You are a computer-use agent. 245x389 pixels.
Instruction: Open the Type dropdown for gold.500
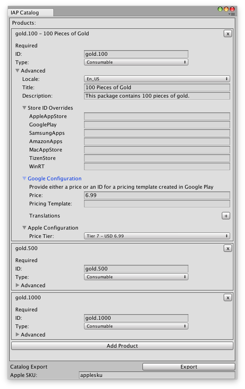coord(136,277)
